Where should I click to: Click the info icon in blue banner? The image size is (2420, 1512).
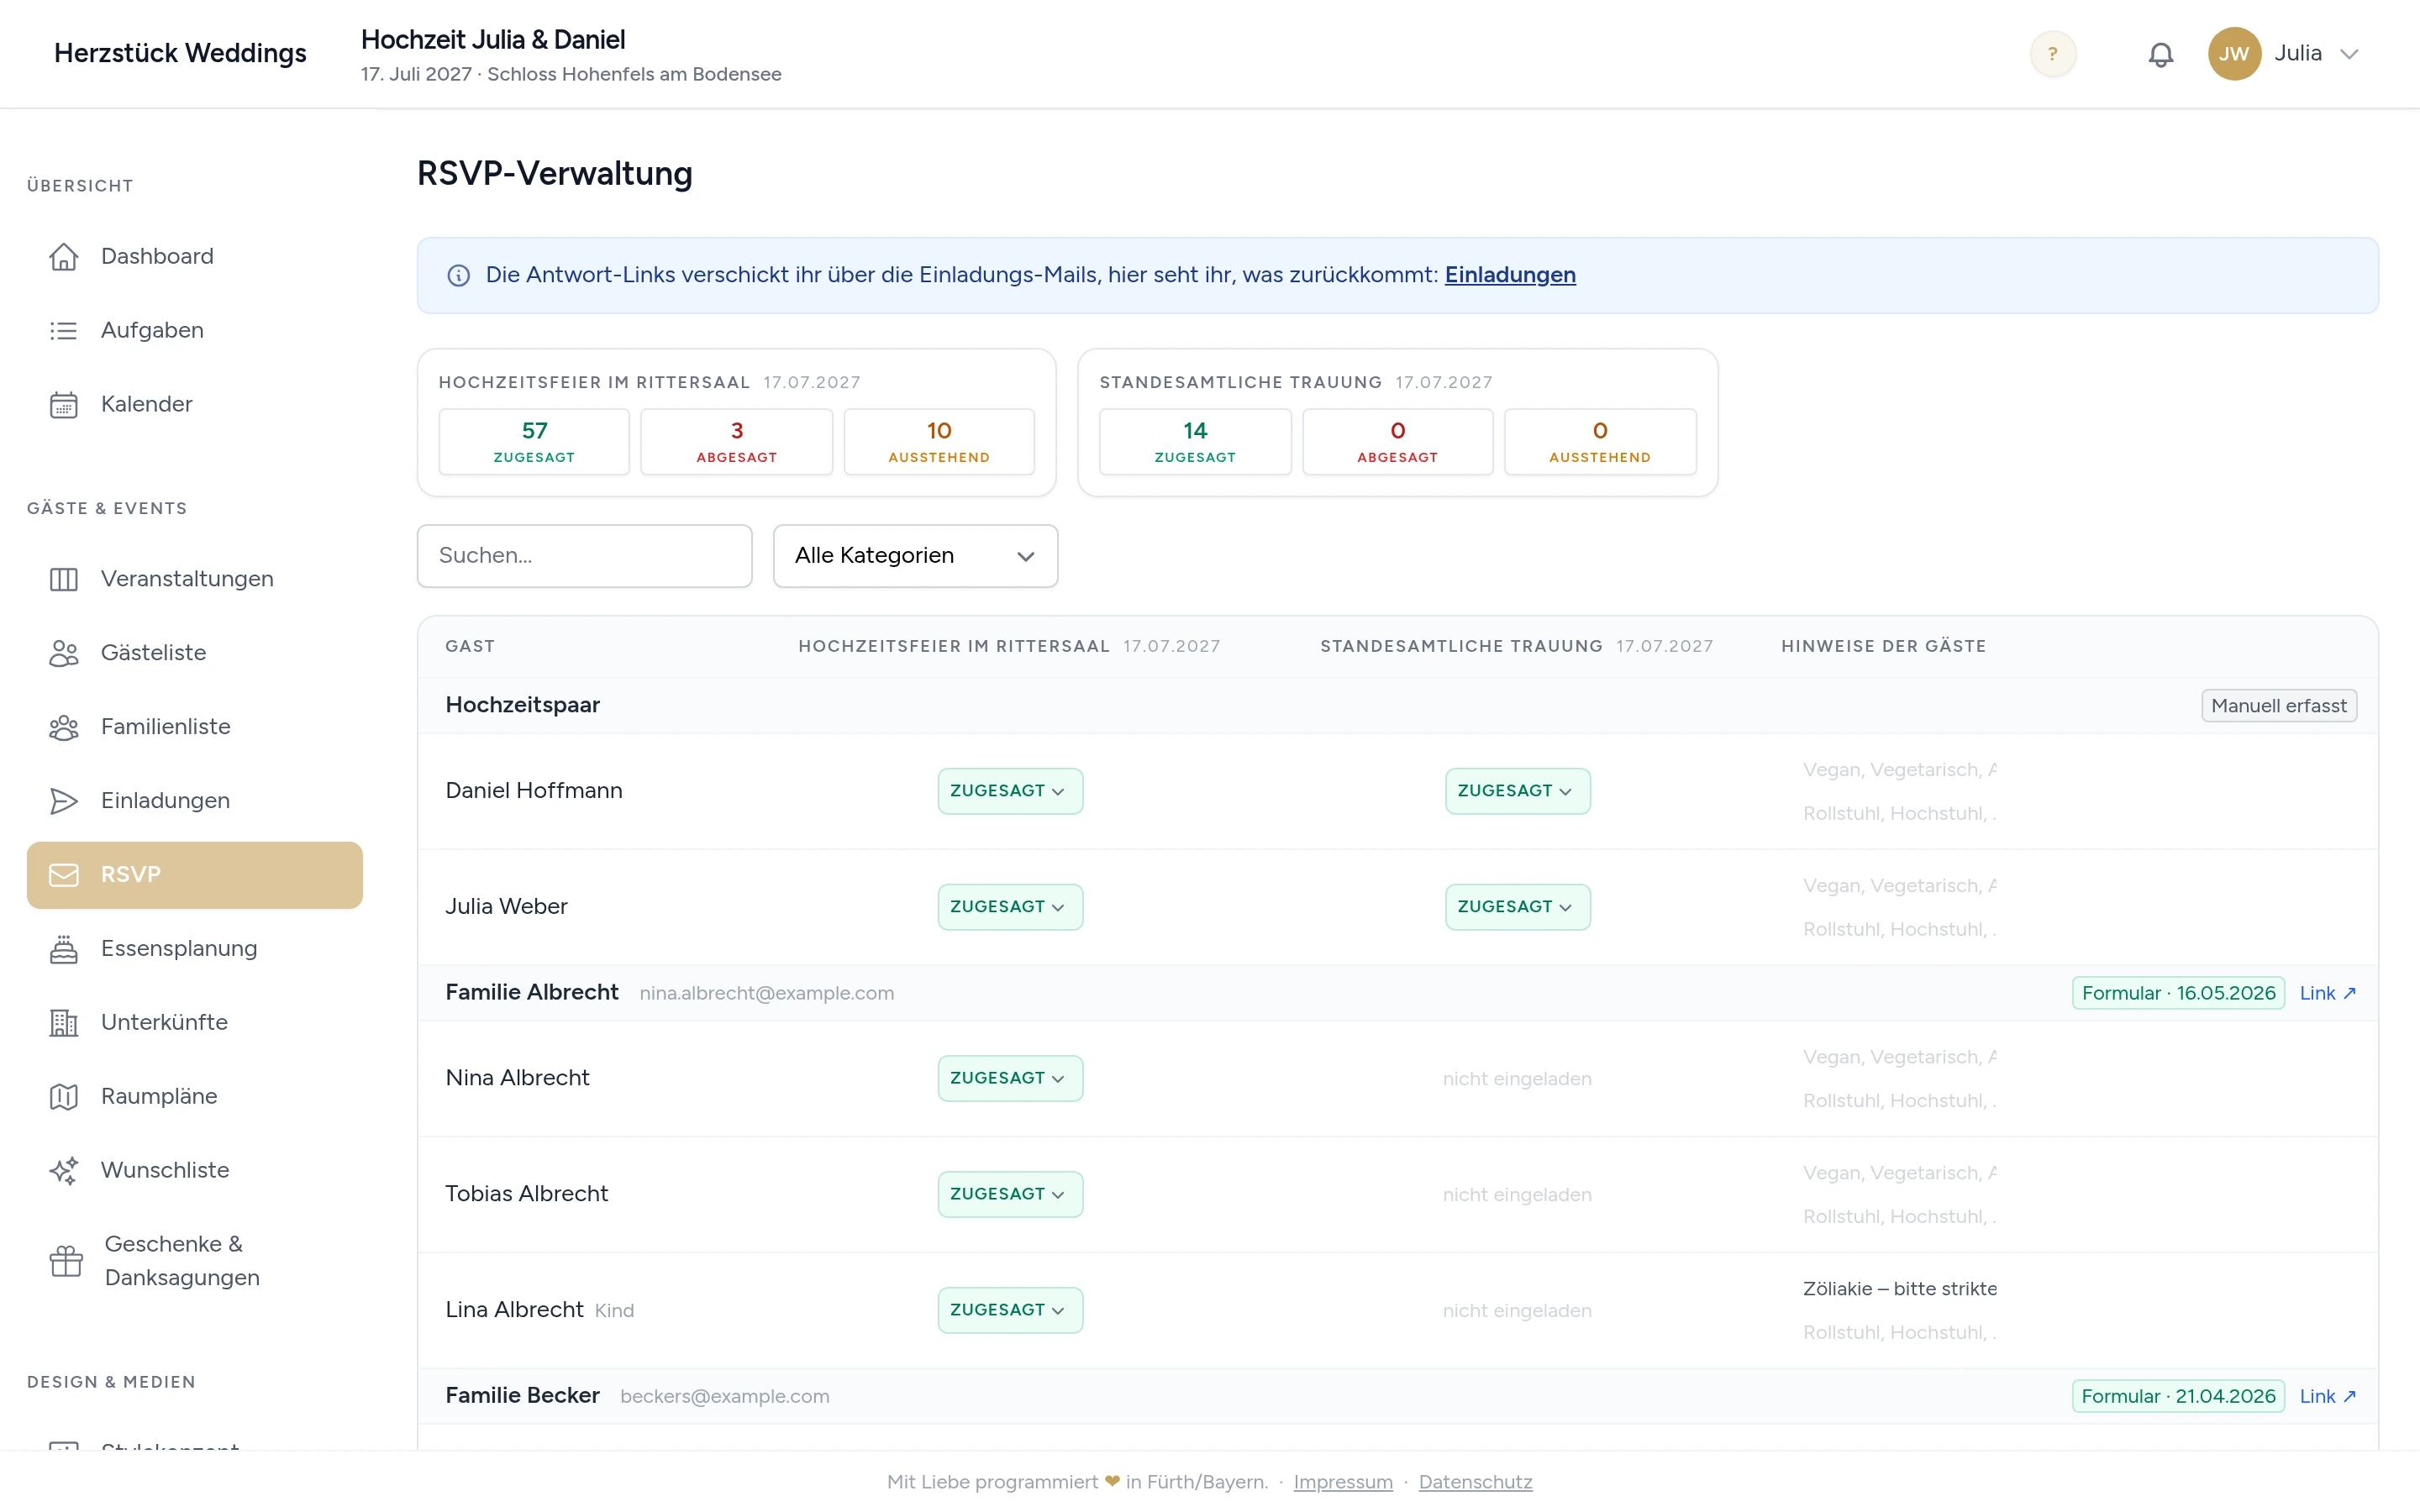458,276
